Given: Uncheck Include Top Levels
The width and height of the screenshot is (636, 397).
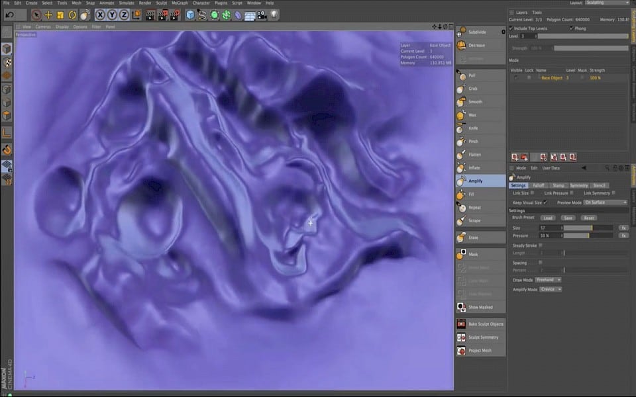Looking at the screenshot, I should (x=511, y=28).
